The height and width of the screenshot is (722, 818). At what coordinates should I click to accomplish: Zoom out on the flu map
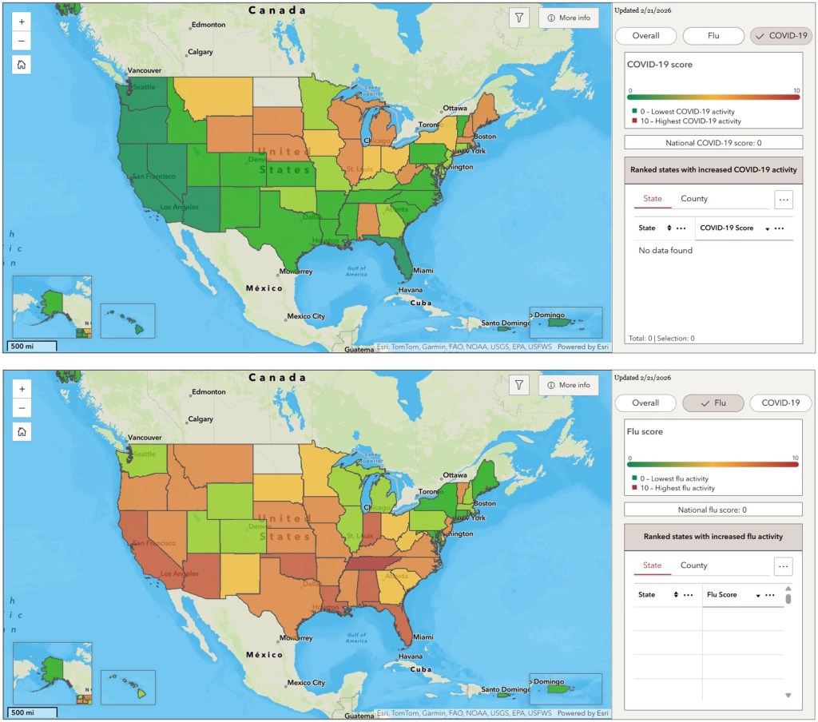pyautogui.click(x=22, y=408)
